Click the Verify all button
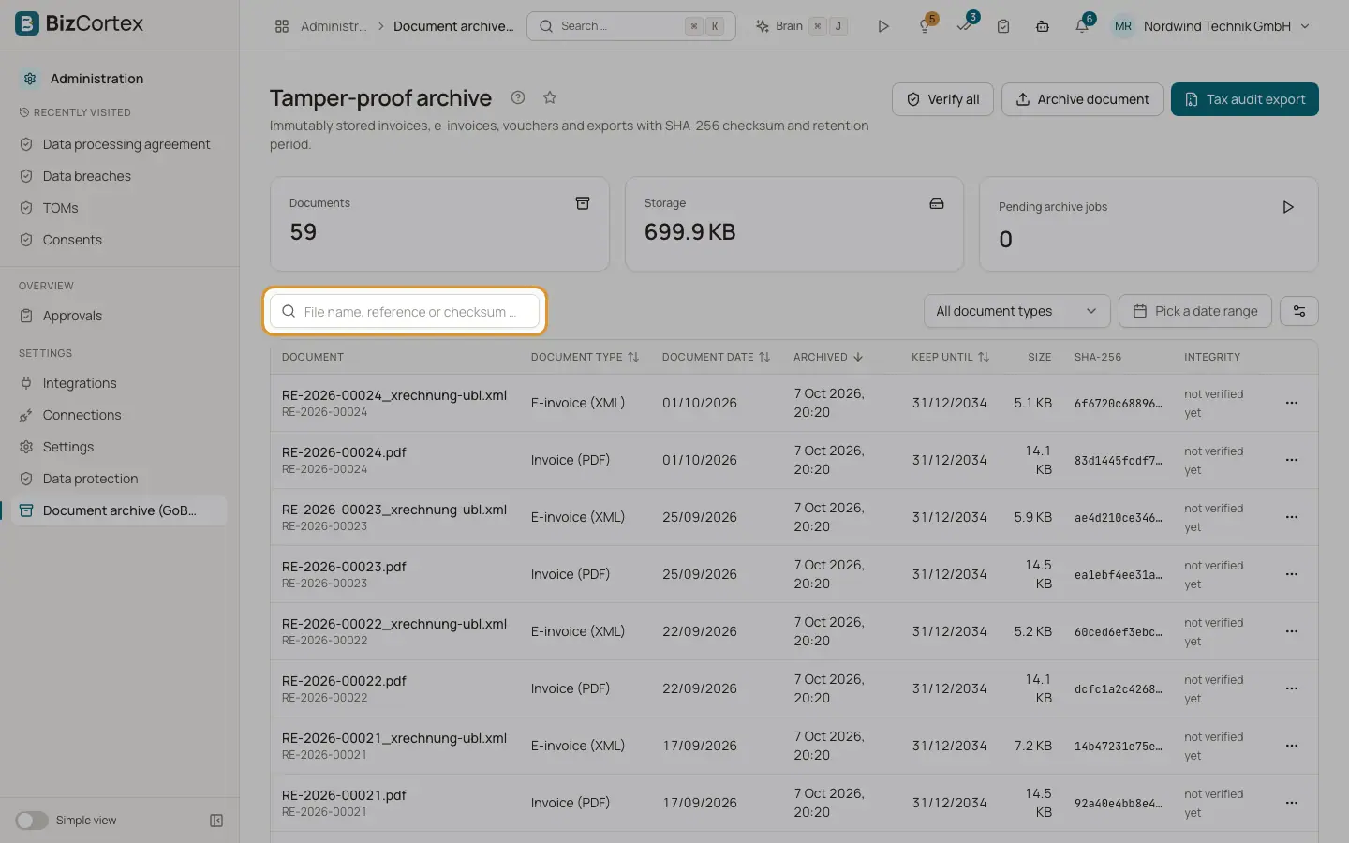 pyautogui.click(x=942, y=99)
